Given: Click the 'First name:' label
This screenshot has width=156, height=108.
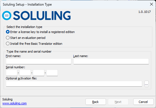Looking at the screenshot, I should pos(13,56).
